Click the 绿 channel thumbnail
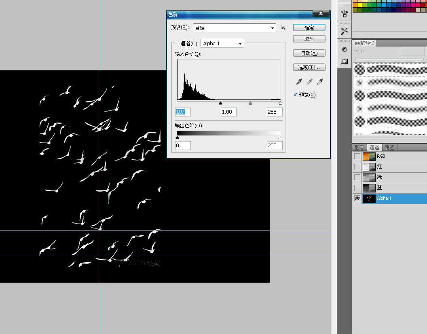The height and width of the screenshot is (334, 427). tap(369, 178)
